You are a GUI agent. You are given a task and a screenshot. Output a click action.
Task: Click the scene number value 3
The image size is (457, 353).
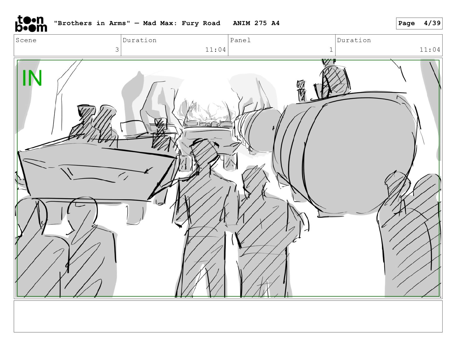(117, 50)
